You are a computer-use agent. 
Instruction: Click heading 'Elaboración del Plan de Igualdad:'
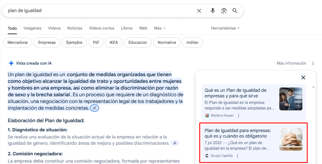[x=46, y=121]
